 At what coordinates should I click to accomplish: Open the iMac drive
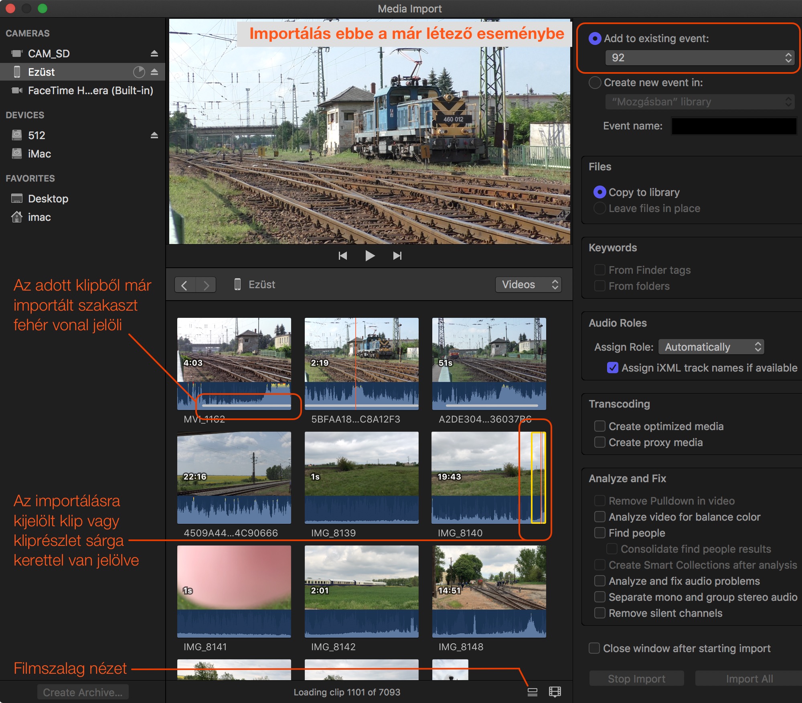[82, 154]
